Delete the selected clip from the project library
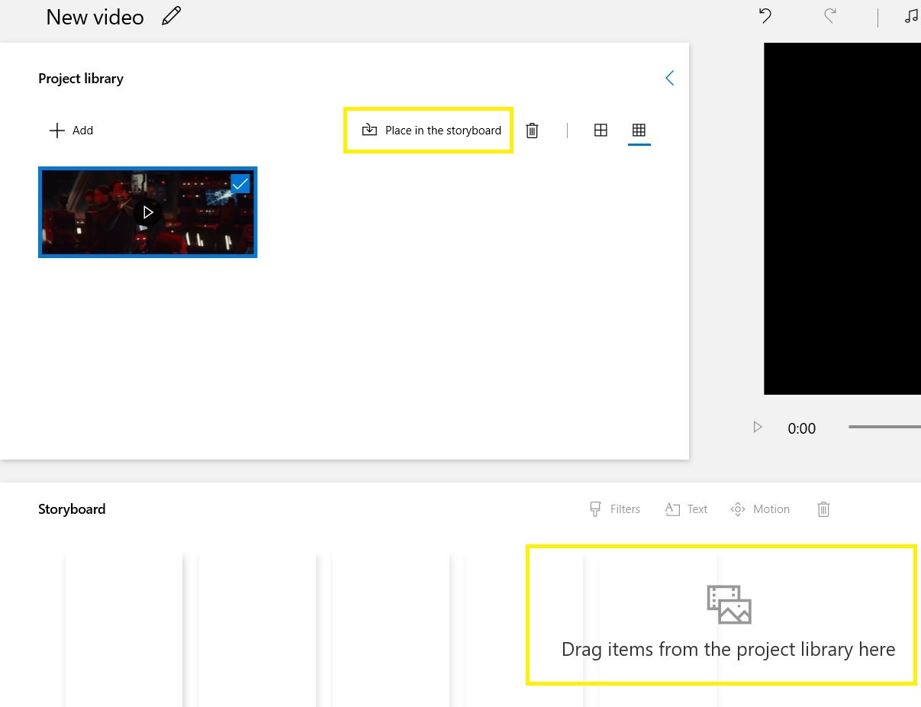The width and height of the screenshot is (921, 707). tap(532, 131)
